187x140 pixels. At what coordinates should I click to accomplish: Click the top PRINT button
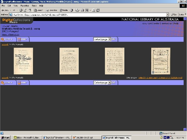23,39
